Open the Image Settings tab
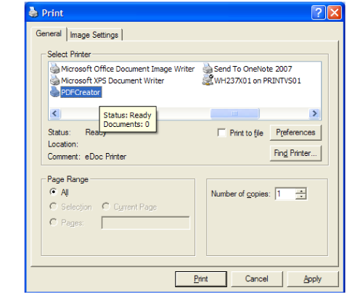The image size is (363, 293). pos(94,35)
